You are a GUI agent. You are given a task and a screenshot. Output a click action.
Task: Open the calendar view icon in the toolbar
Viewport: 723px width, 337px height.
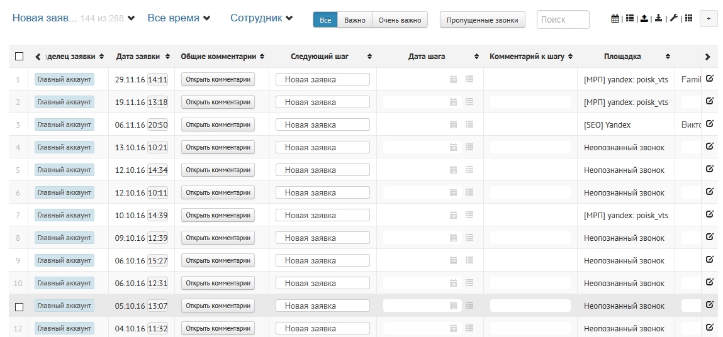coord(615,19)
